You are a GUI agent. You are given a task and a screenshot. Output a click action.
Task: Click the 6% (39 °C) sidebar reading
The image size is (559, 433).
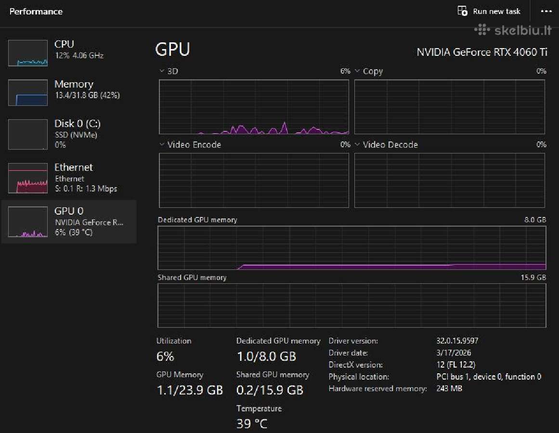pos(74,232)
